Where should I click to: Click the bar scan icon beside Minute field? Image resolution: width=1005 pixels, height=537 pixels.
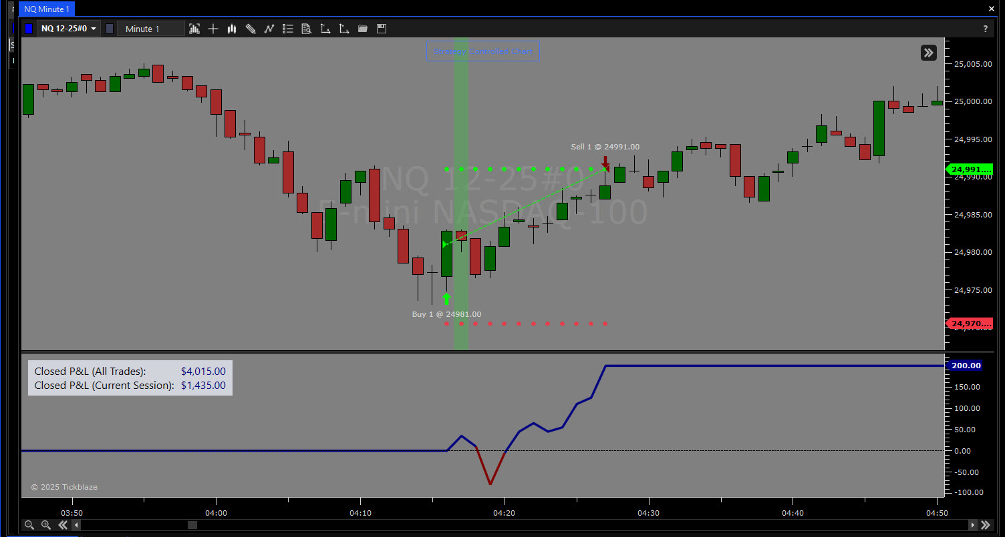pyautogui.click(x=194, y=29)
